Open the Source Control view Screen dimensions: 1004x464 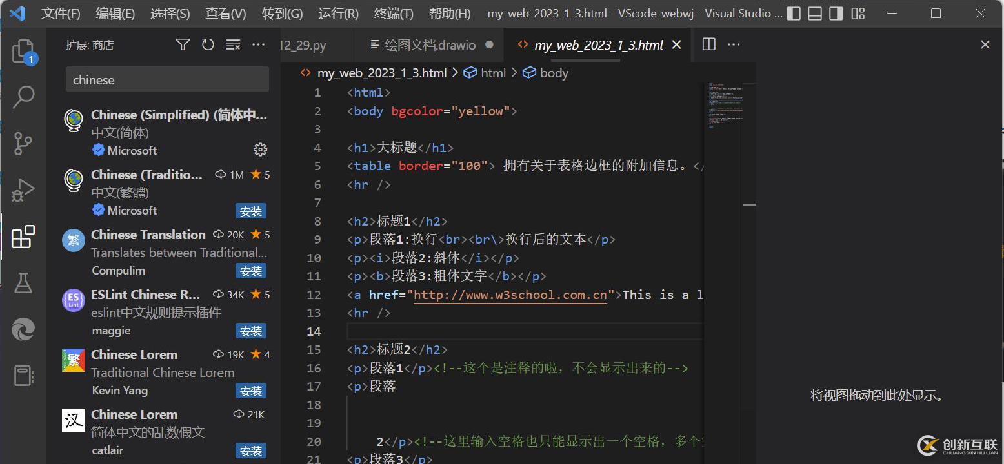tap(23, 144)
